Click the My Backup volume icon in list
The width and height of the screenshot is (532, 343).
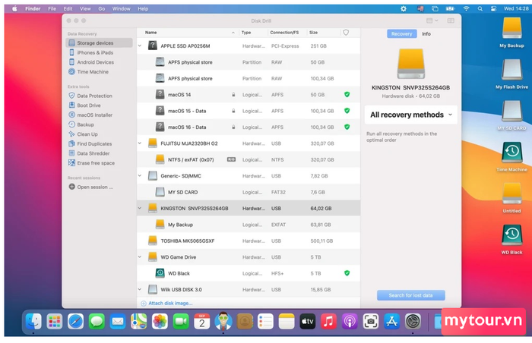(160, 225)
